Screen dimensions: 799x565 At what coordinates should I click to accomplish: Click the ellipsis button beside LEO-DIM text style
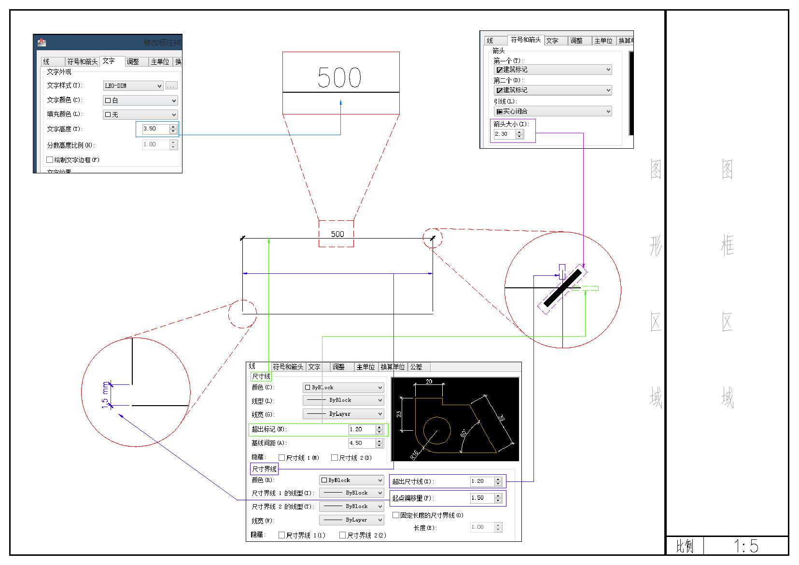pyautogui.click(x=171, y=85)
